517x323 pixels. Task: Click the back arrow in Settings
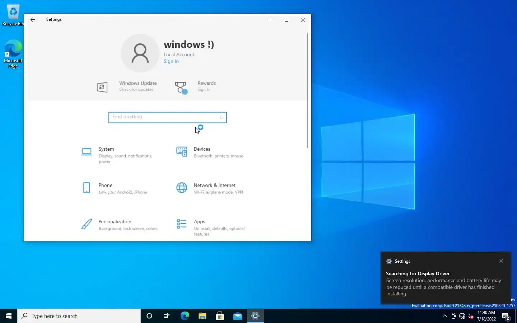[x=33, y=20]
